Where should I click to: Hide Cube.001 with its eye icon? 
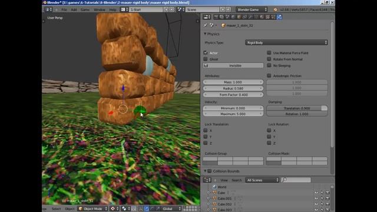[316, 198]
